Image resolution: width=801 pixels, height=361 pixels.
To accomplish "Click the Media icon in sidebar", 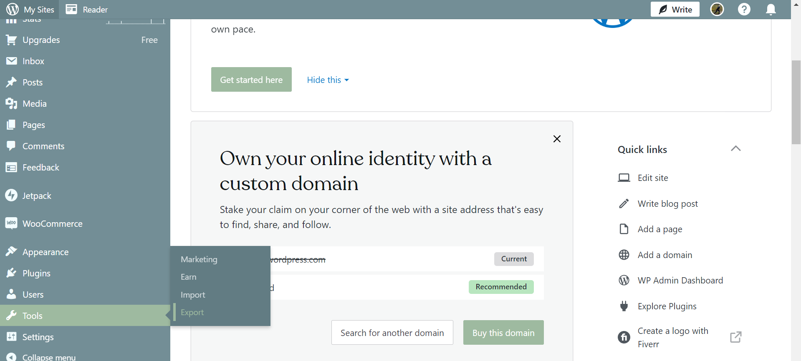I will coord(11,103).
